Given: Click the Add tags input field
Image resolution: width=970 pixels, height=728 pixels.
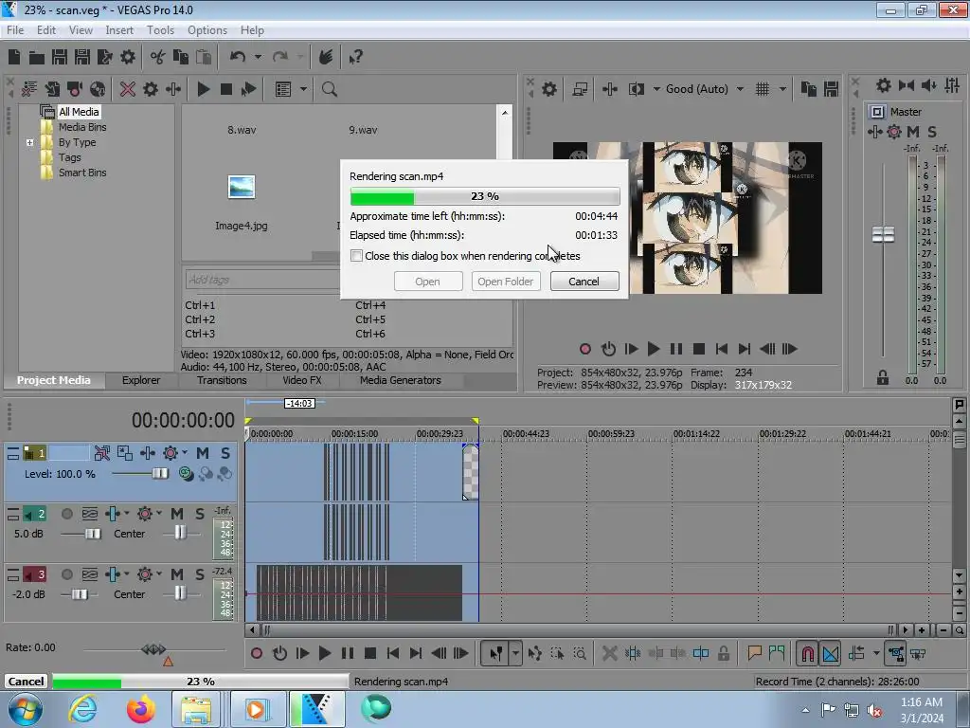Looking at the screenshot, I should 262,280.
